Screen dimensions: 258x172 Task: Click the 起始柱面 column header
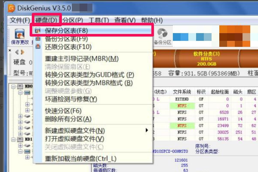(220, 92)
